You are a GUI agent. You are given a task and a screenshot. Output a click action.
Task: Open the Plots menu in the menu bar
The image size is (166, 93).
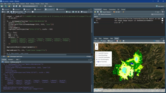(x=18, y=4)
